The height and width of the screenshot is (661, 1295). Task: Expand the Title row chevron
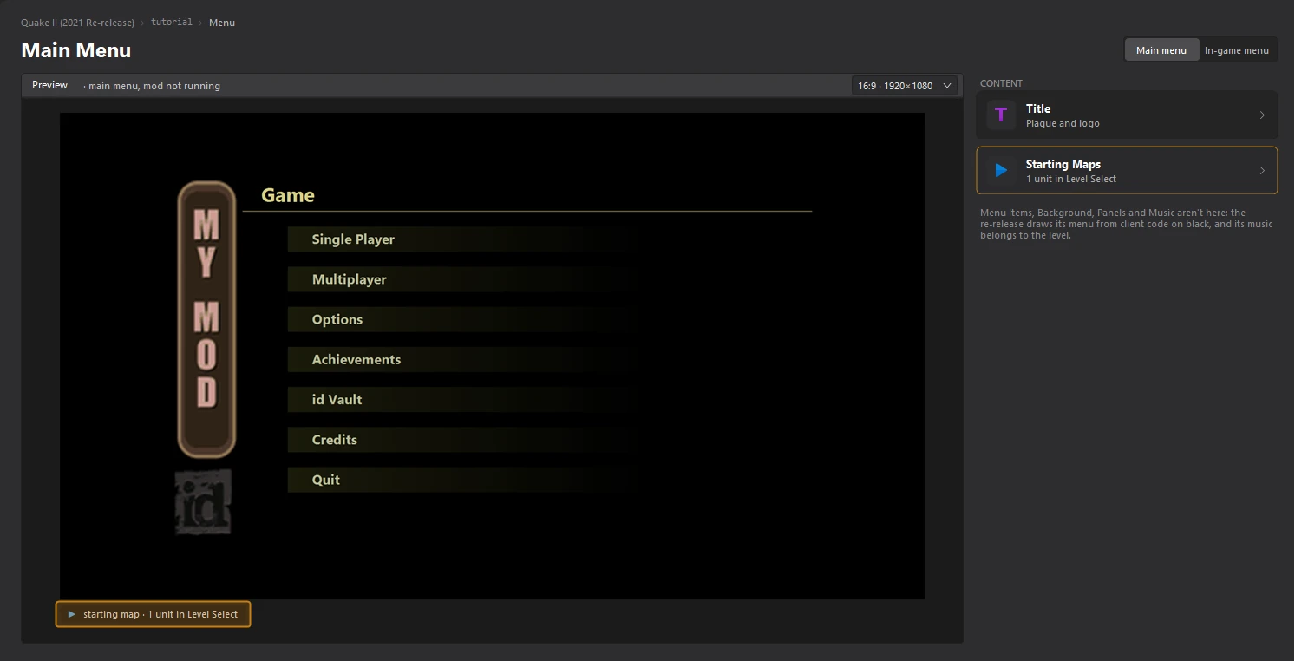pos(1262,115)
